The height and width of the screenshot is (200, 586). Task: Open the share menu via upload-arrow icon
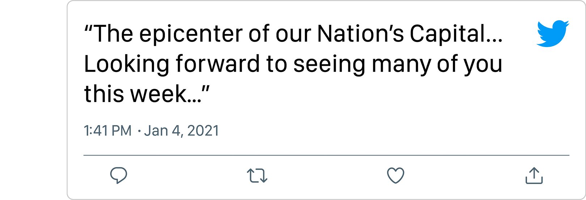coord(534,175)
